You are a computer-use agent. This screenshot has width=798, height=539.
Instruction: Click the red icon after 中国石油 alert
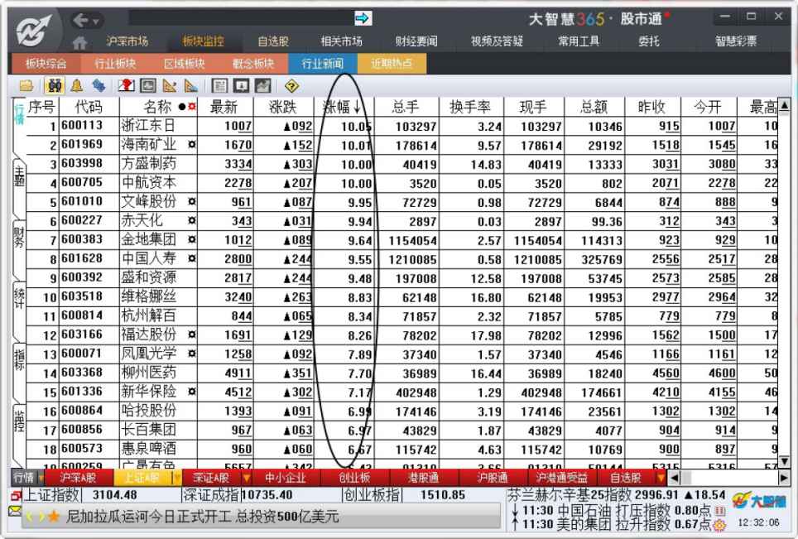720,511
